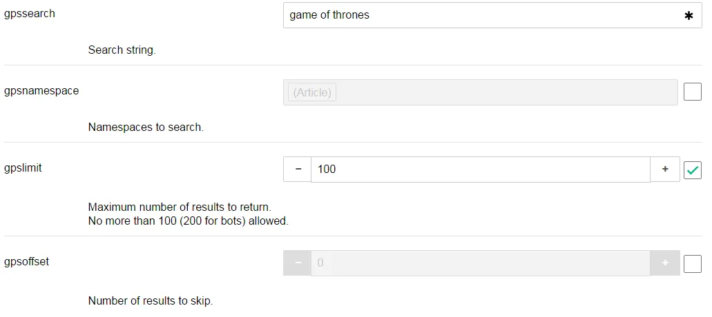712x317 pixels.
Task: Click the gpslimit parameter label
Action: click(23, 168)
